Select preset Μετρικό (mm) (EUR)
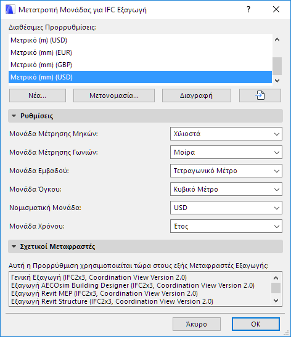The height and width of the screenshot is (337, 291). (x=140, y=52)
